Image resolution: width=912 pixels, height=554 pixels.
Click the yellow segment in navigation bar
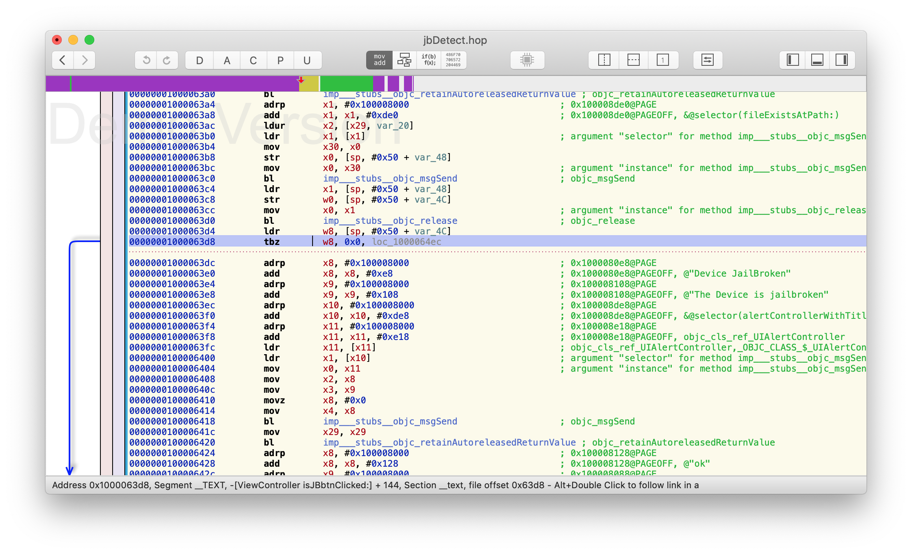pyautogui.click(x=309, y=84)
